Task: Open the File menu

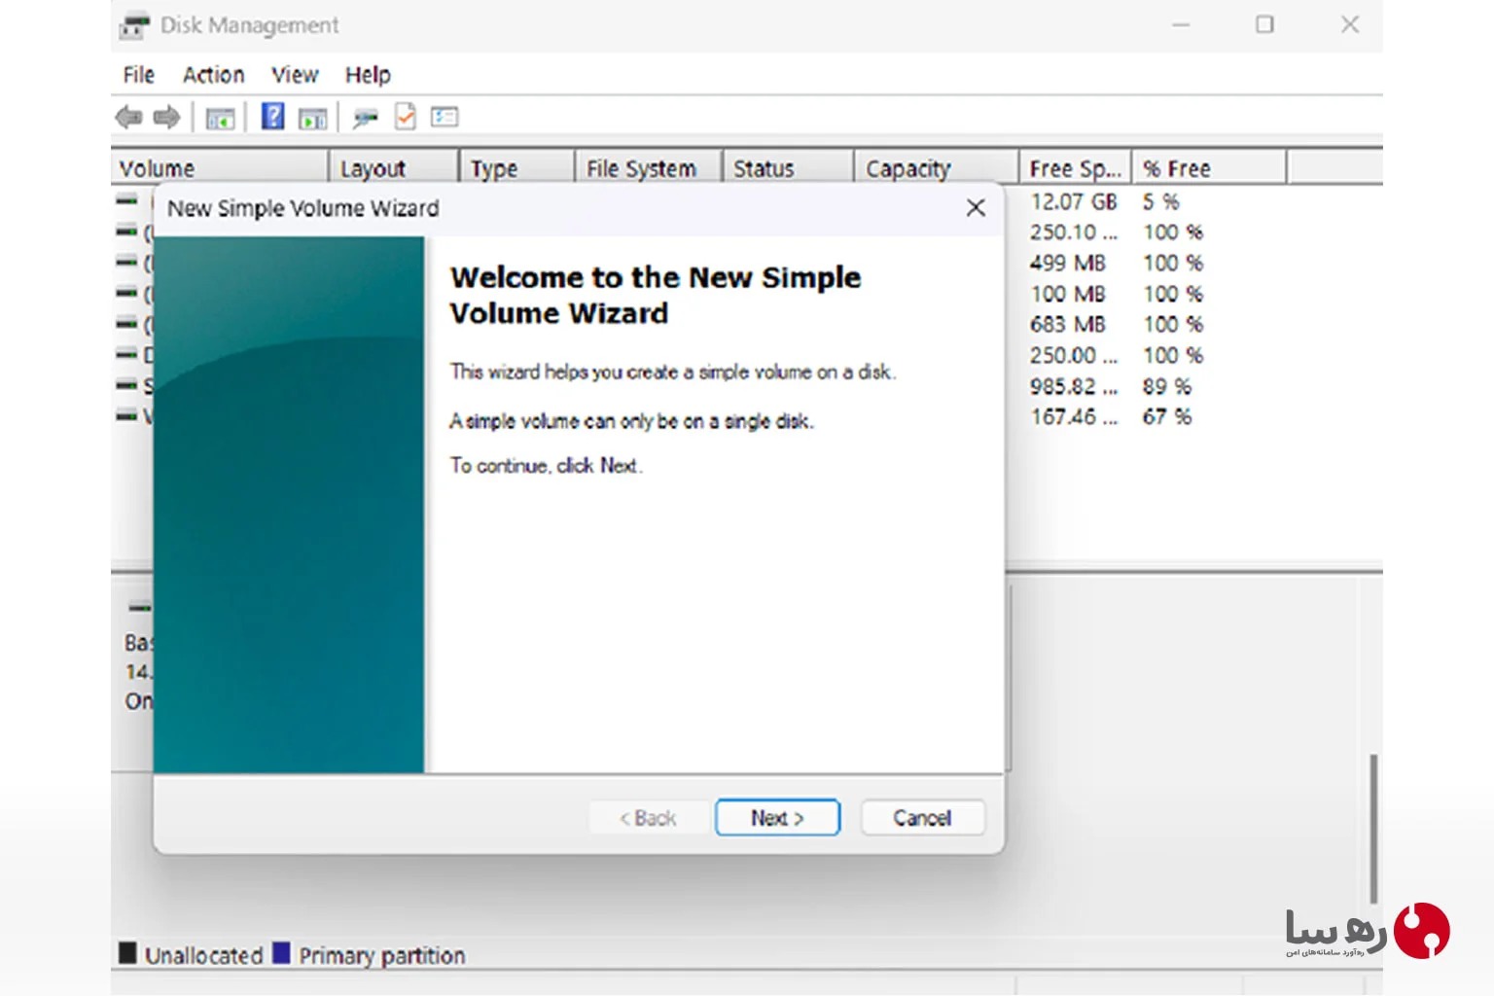Action: click(x=138, y=75)
